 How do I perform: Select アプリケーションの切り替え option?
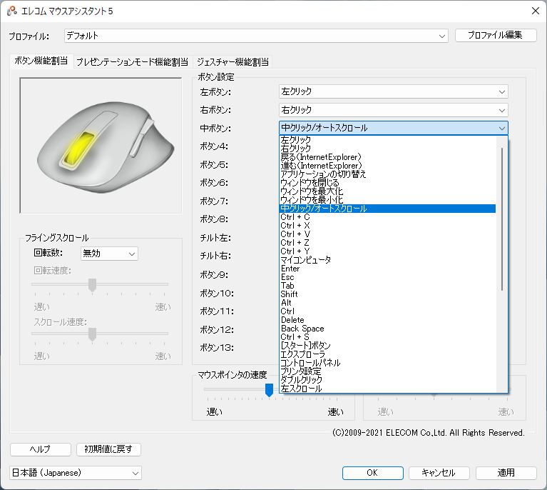coord(387,174)
